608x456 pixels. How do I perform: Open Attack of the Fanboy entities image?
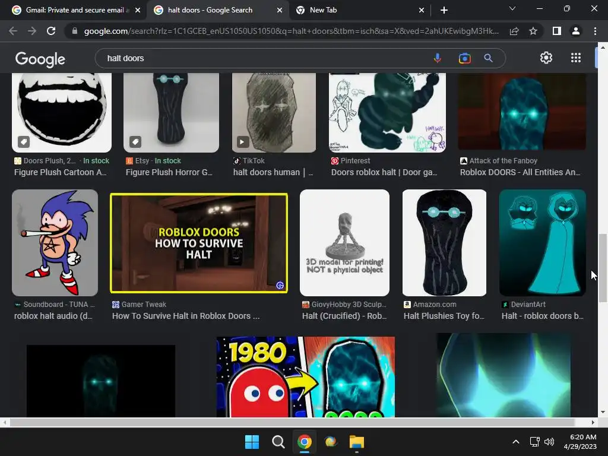522,112
